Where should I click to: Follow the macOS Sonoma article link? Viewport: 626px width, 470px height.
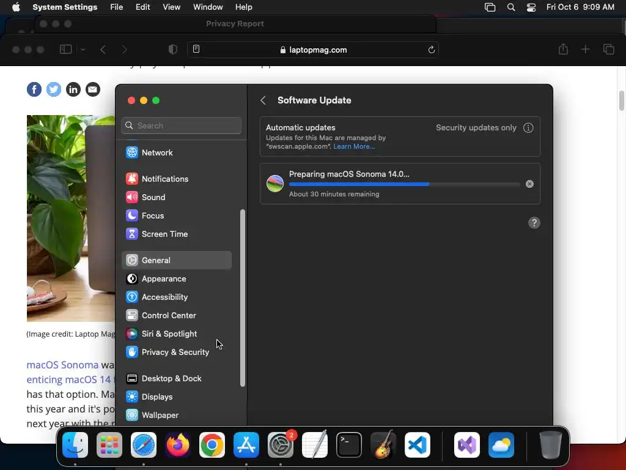(x=62, y=365)
